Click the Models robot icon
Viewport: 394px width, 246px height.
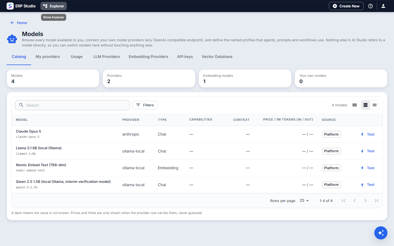click(x=12, y=39)
